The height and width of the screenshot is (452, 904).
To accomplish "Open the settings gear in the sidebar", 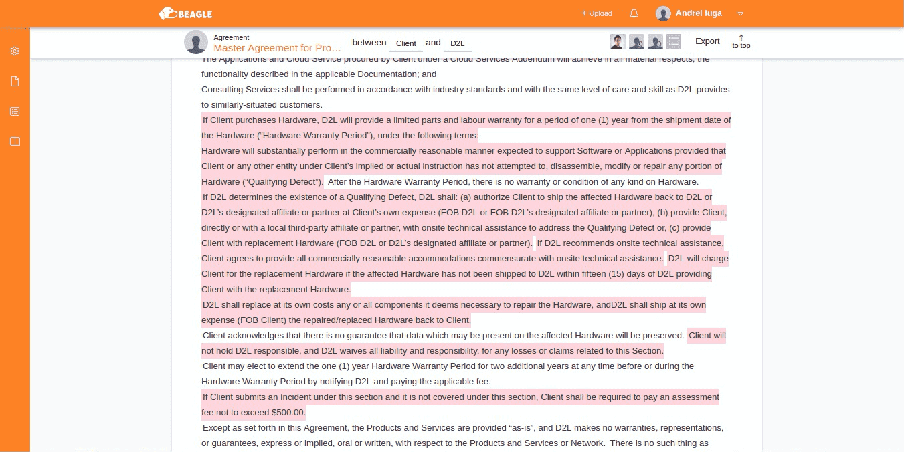I will tap(15, 51).
